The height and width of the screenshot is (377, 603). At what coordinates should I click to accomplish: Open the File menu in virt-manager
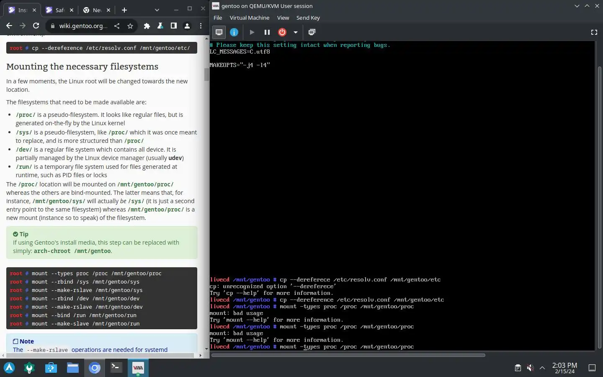pyautogui.click(x=218, y=18)
